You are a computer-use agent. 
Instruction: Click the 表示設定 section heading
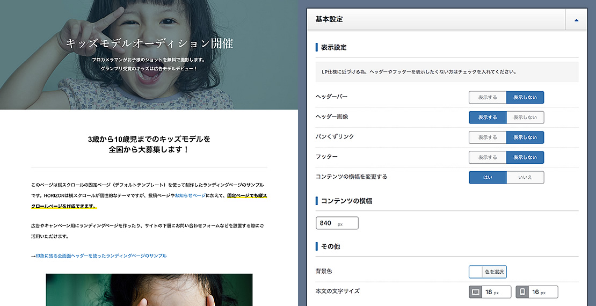point(334,48)
